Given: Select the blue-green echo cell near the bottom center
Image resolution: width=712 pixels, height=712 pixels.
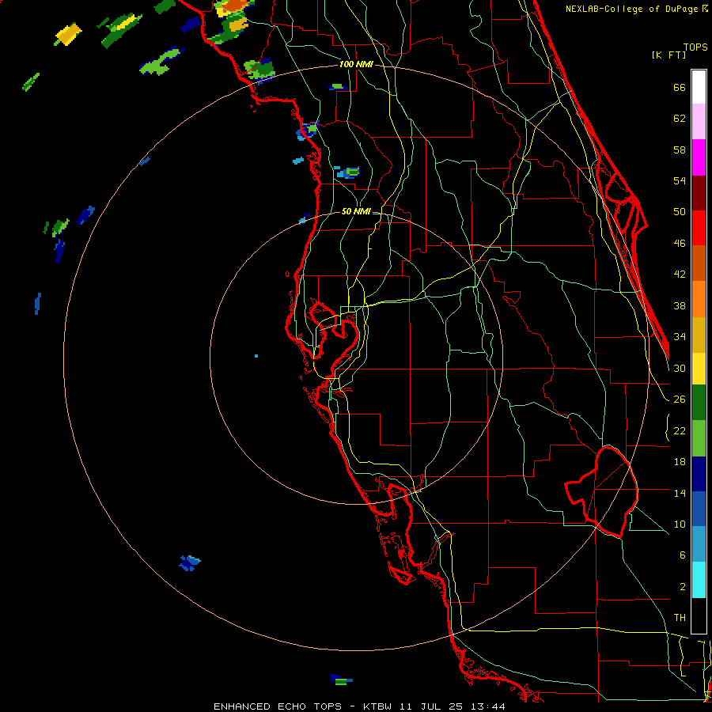Looking at the screenshot, I should [x=342, y=680].
